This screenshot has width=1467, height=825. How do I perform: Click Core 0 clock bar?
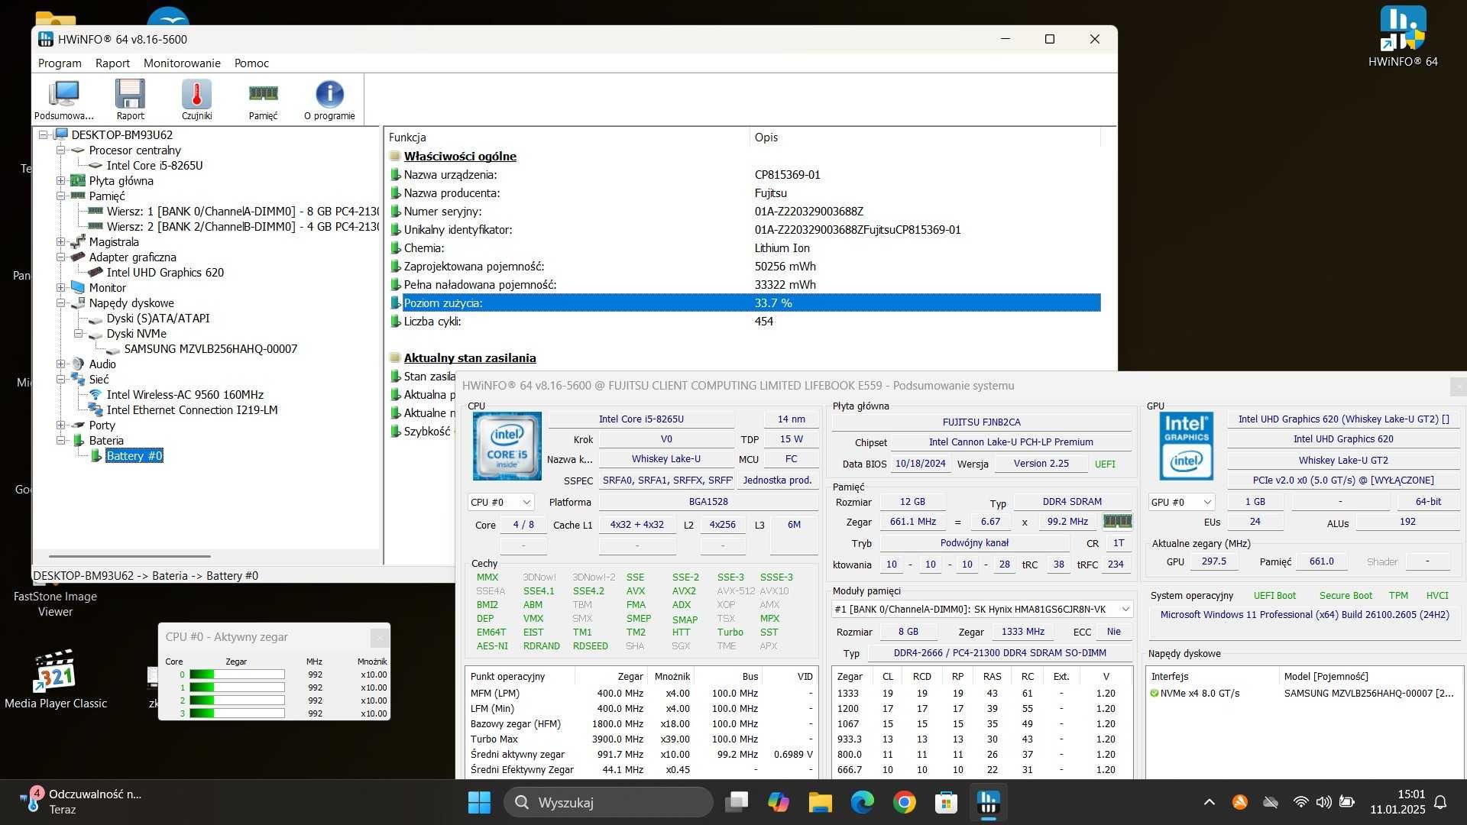click(x=237, y=675)
